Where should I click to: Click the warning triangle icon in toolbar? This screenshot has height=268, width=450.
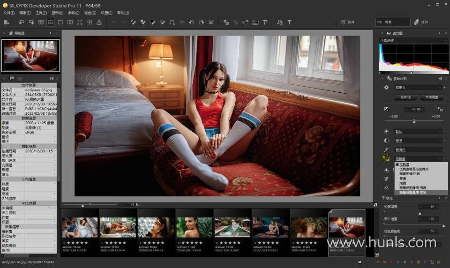pos(99,22)
